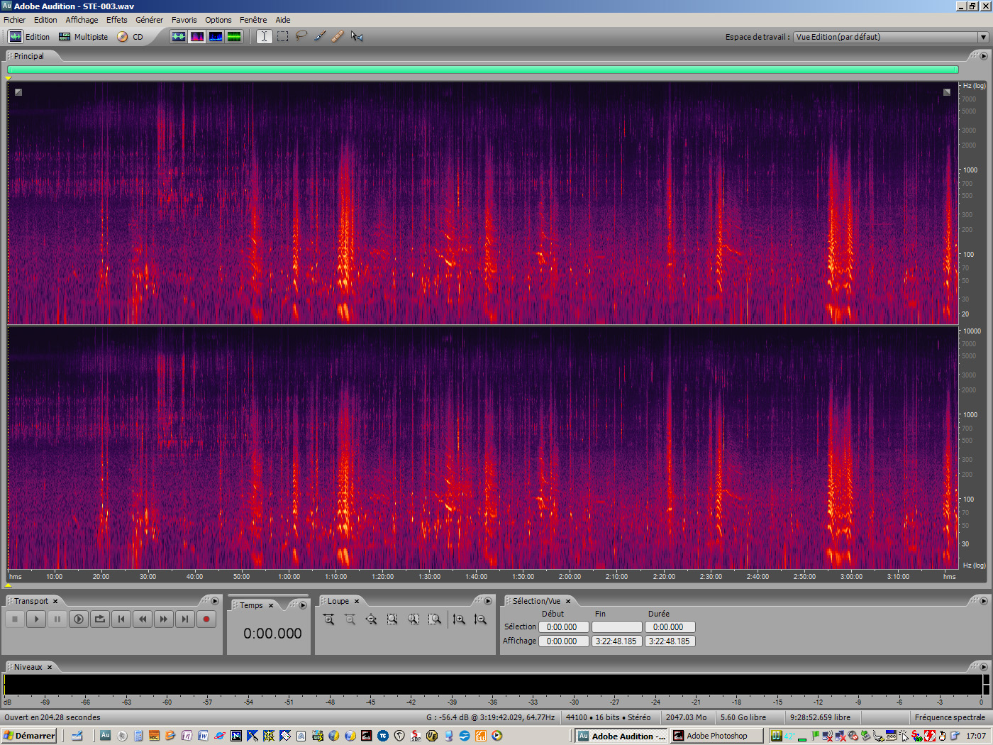The image size is (993, 745).
Task: Click the horizontal zoom in icon in Loupe
Action: point(328,619)
